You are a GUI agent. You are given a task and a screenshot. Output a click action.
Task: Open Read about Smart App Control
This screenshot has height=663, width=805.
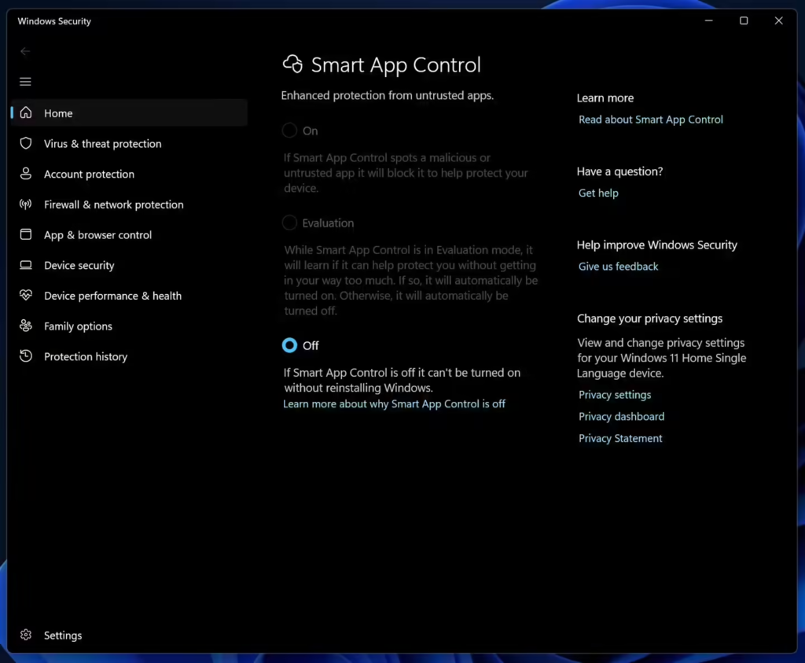650,119
